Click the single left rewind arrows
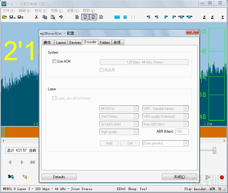The height and width of the screenshot is (193, 228). (10, 162)
